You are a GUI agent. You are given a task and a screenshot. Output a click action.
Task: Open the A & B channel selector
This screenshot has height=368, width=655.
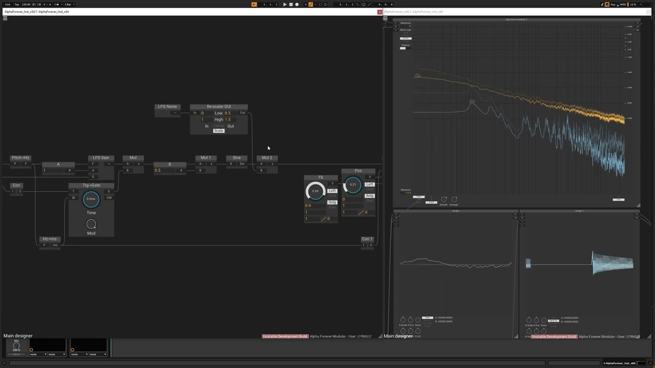pyautogui.click(x=431, y=202)
